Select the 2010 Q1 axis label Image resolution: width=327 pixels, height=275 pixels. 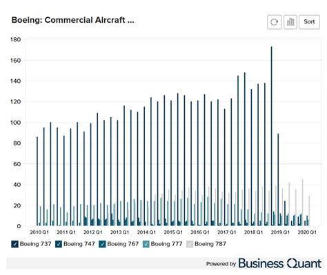(x=39, y=232)
